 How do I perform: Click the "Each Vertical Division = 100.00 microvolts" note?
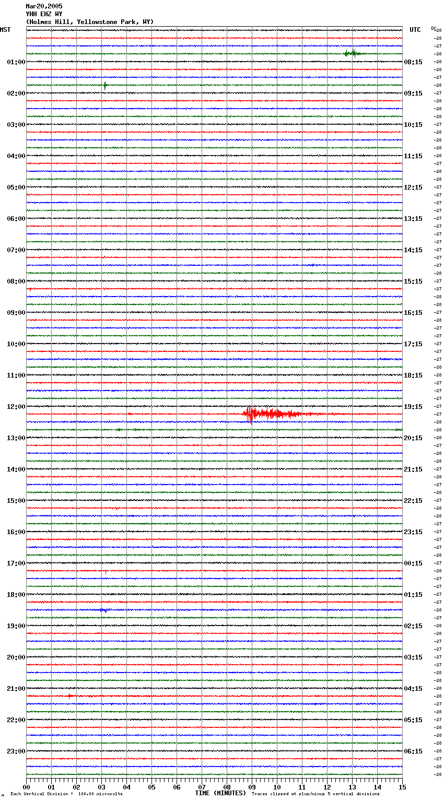[x=66, y=794]
